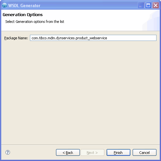Click the Package Name text field
161x161 pixels.
coord(93,38)
